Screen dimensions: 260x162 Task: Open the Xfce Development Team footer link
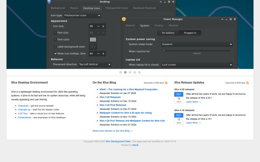118,141
